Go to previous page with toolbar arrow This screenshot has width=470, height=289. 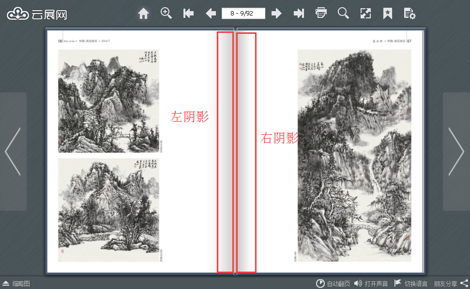point(211,14)
